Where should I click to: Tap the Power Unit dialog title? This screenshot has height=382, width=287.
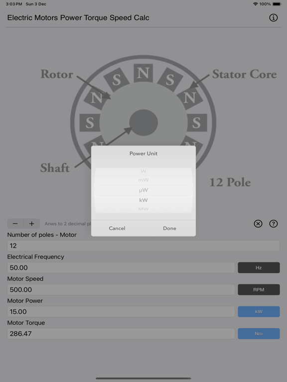(143, 154)
